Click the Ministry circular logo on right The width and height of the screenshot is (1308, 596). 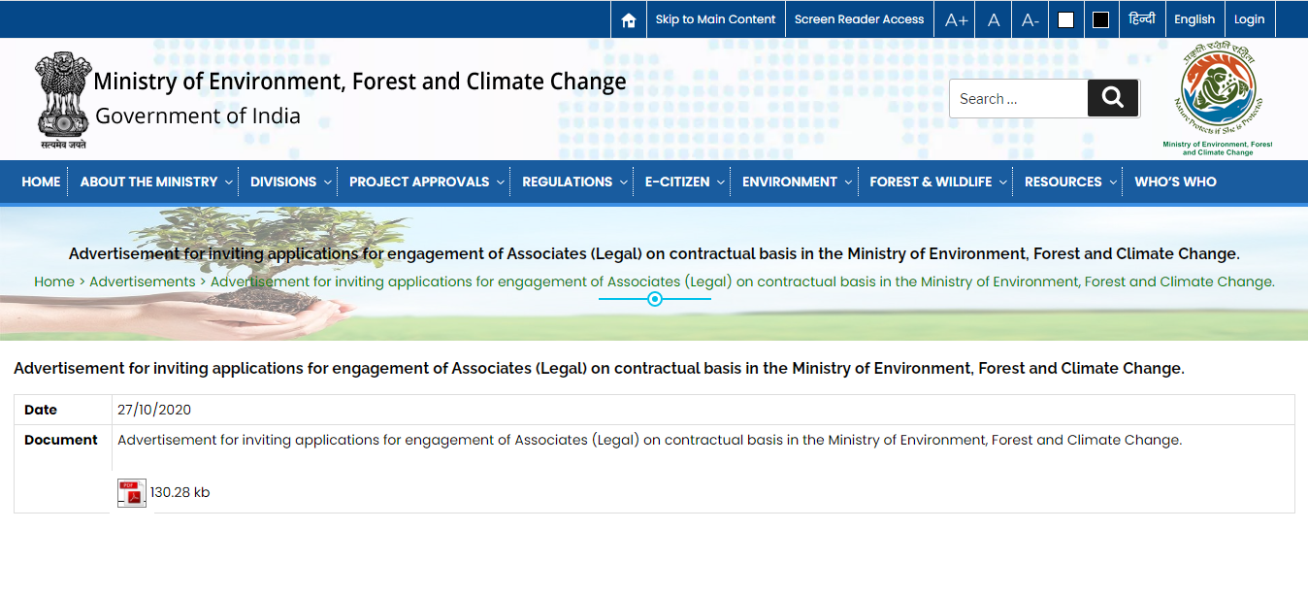tap(1218, 98)
